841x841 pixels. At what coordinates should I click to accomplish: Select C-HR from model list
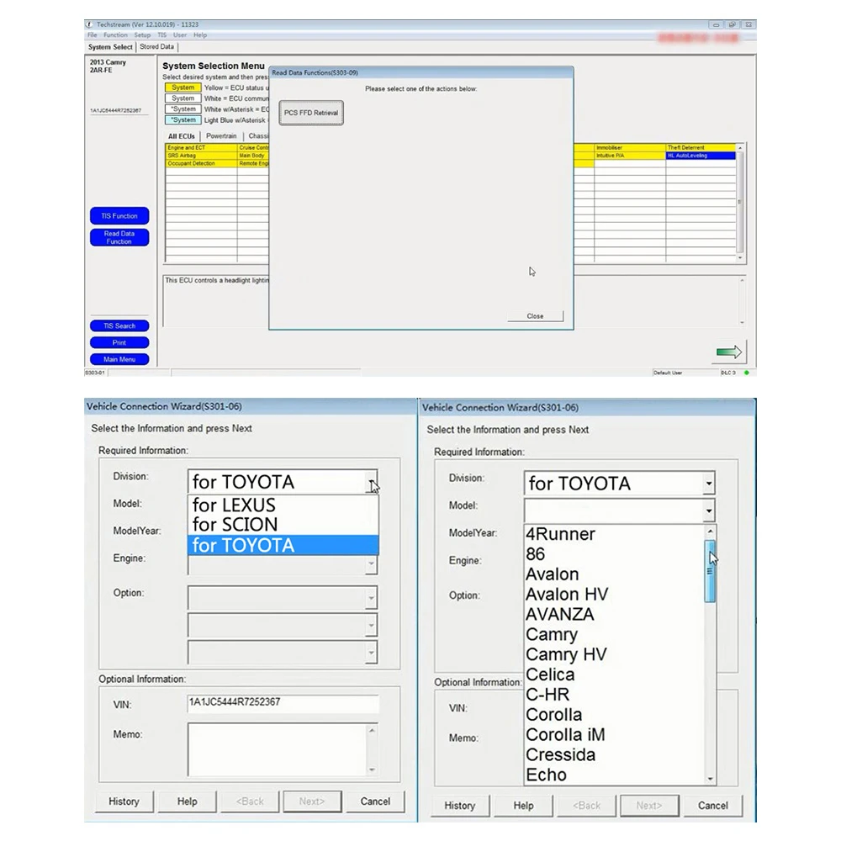point(614,695)
